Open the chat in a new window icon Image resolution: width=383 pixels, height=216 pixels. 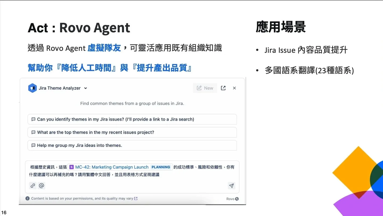[223, 88]
